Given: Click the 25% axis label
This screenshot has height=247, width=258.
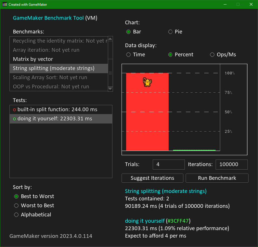Looking at the screenshot, I should pyautogui.click(x=228, y=132).
